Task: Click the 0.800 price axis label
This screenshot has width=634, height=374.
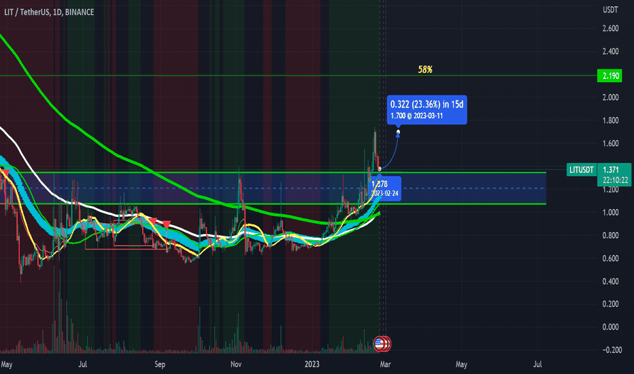Action: [x=611, y=235]
